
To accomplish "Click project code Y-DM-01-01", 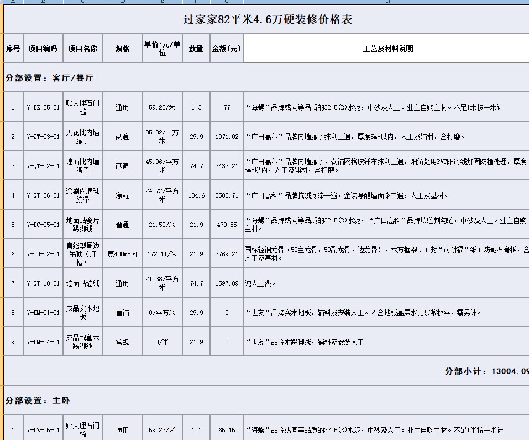I will coord(43,313).
